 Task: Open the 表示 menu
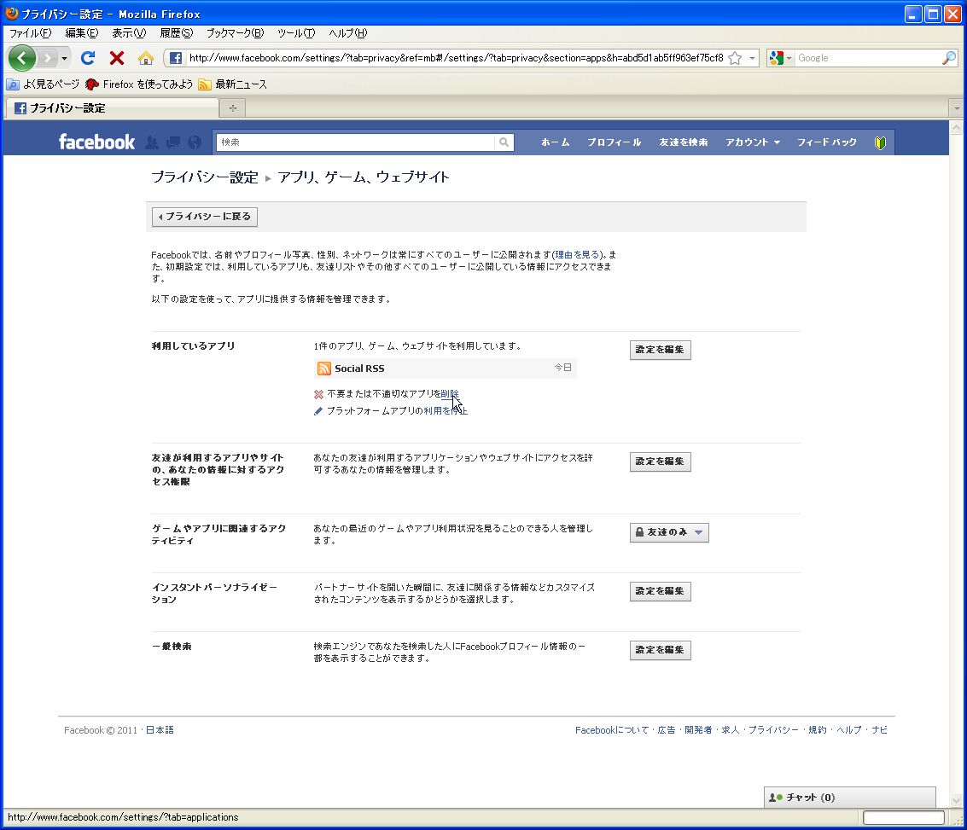pyautogui.click(x=129, y=33)
